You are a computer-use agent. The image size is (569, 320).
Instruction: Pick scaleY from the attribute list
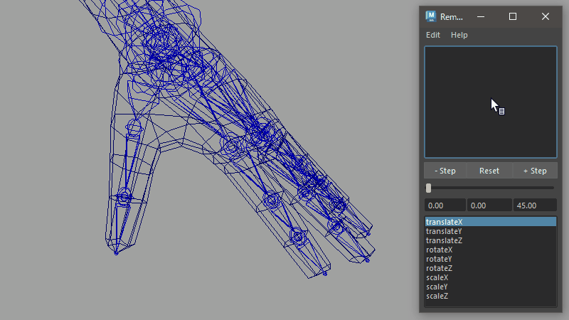(x=437, y=287)
